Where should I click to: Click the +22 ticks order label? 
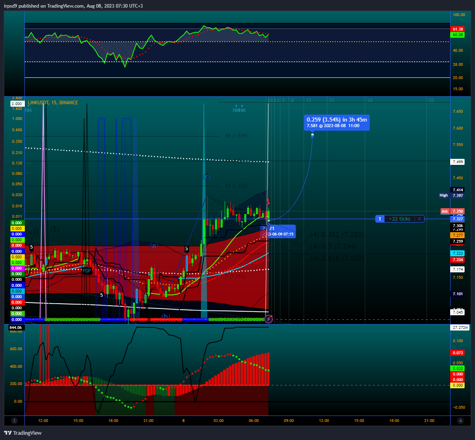399,219
